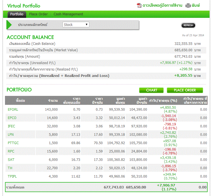This screenshot has height=196, width=214.
Task: Open the EPCO stock link
Action: click(x=12, y=118)
